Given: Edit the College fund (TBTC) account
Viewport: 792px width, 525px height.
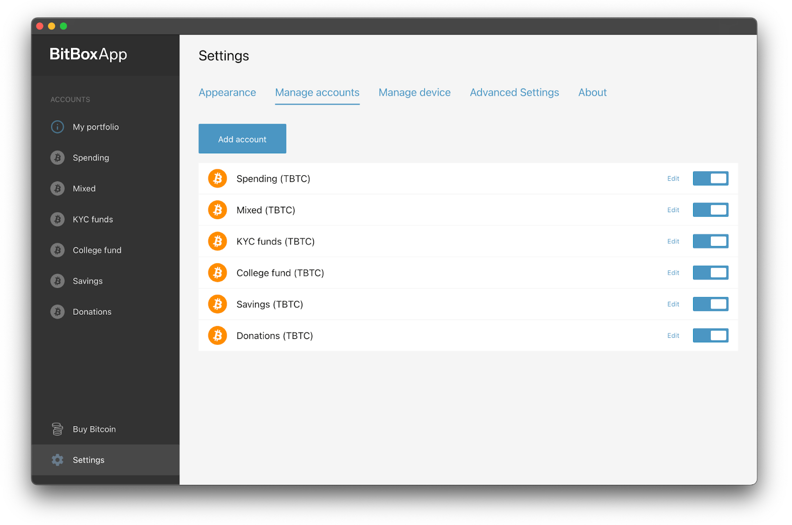Looking at the screenshot, I should point(673,273).
